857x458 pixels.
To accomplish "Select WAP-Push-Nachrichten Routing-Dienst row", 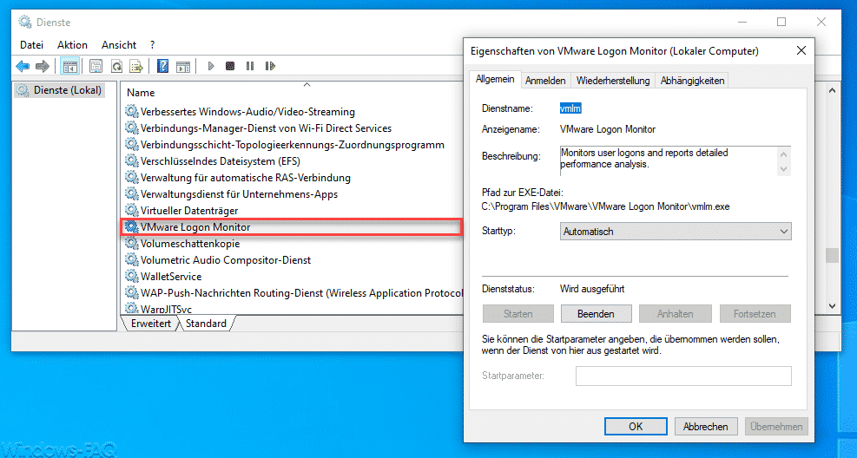I will (x=293, y=292).
